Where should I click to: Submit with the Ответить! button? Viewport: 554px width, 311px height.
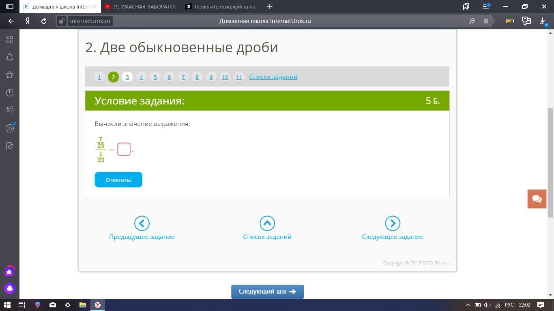click(x=118, y=180)
